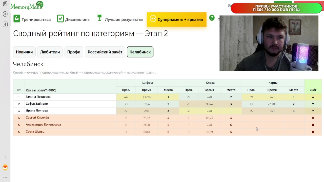Viewport: 324px width, 182px height.
Task: Click the number 6 badge in the sidebar
Action: [5, 25]
